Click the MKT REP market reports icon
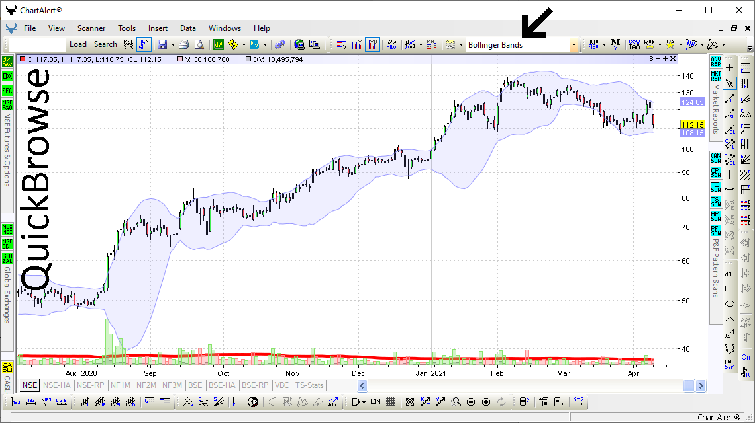Viewport: 755px width, 423px height. click(x=715, y=76)
